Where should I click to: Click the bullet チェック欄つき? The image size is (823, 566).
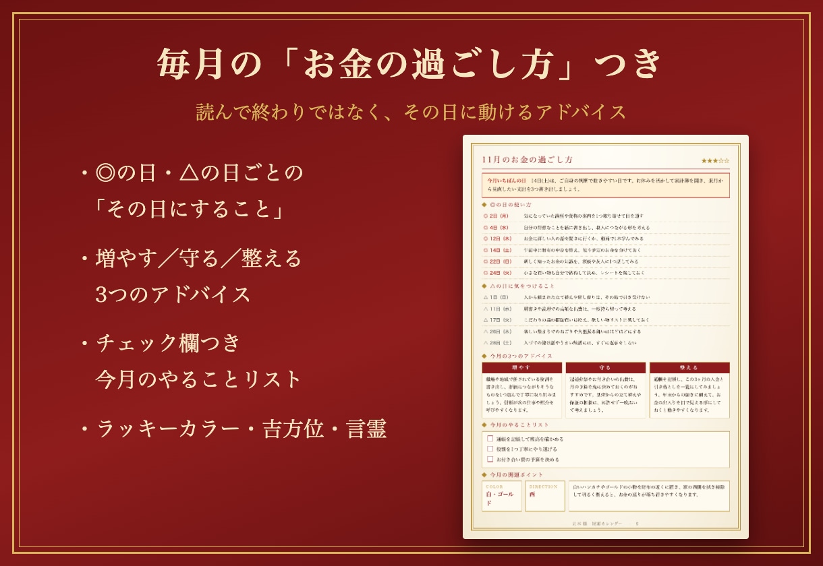[168, 344]
